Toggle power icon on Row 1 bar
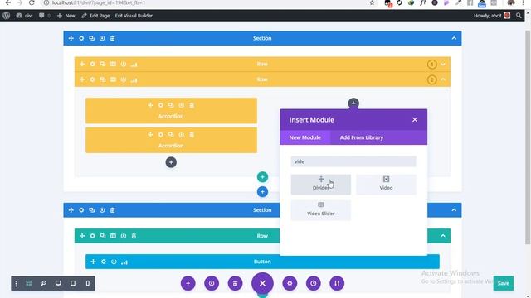Viewport: 531px width, 298px height. coord(124,65)
